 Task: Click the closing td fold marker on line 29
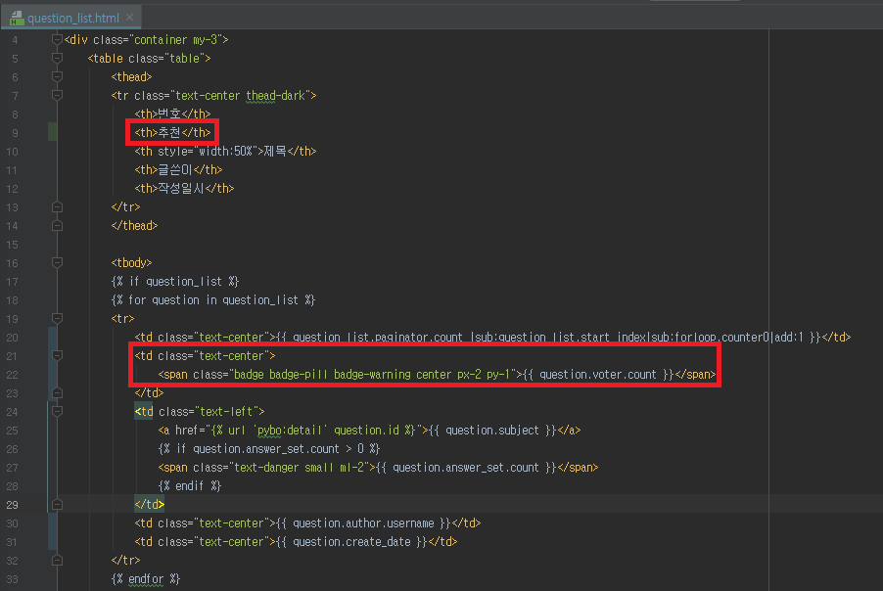tap(57, 505)
